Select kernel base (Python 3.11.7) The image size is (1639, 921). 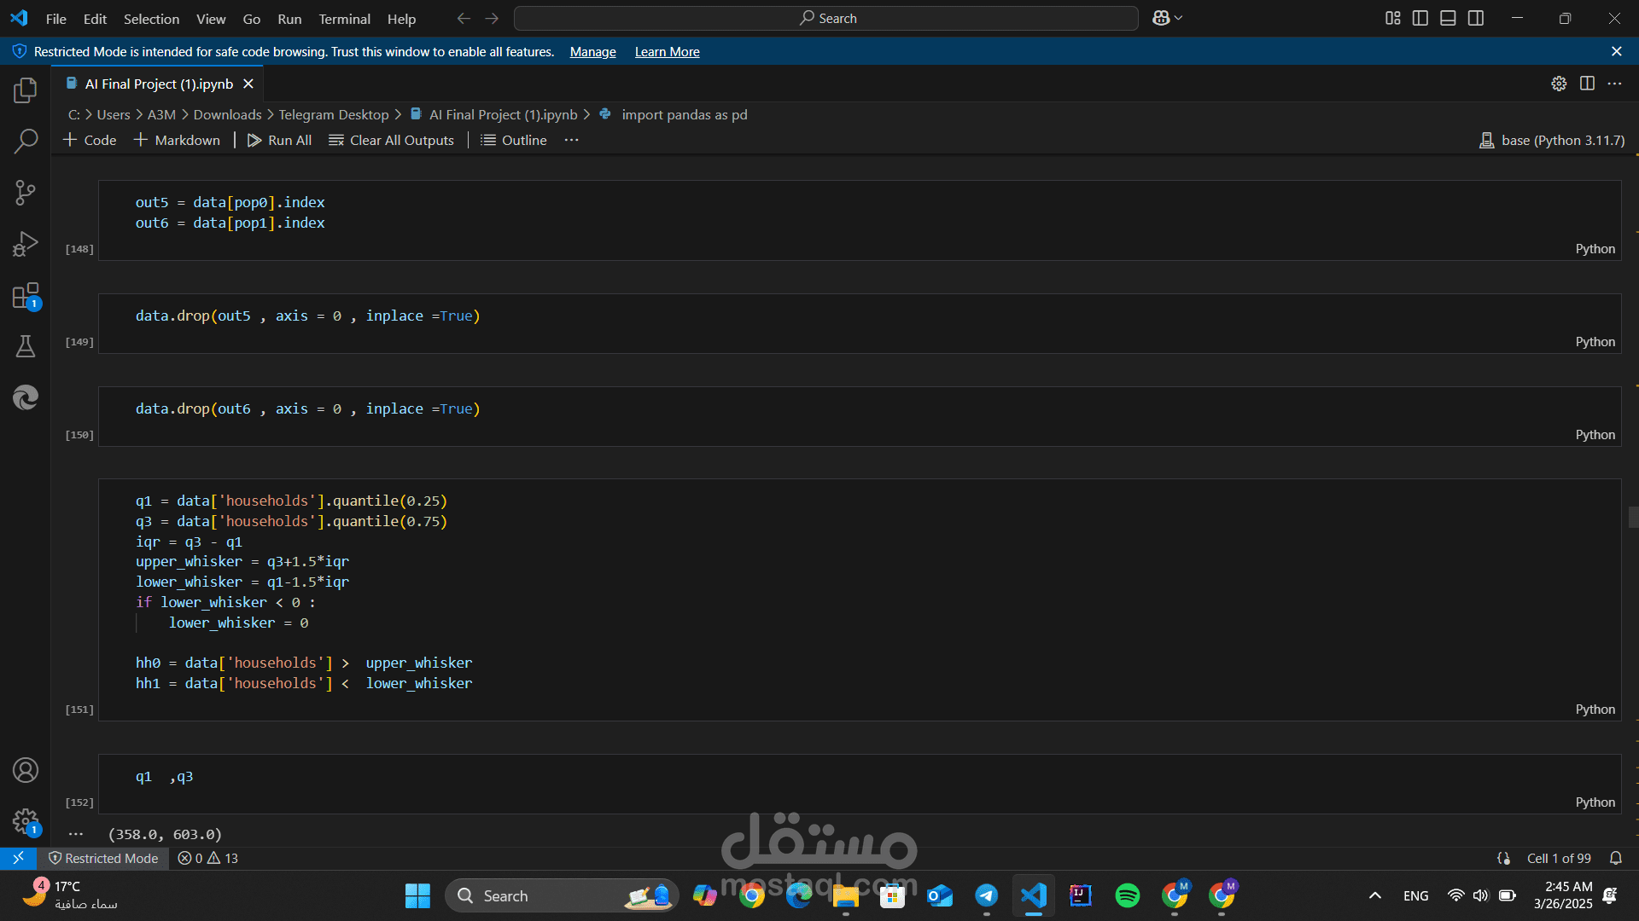tap(1552, 140)
